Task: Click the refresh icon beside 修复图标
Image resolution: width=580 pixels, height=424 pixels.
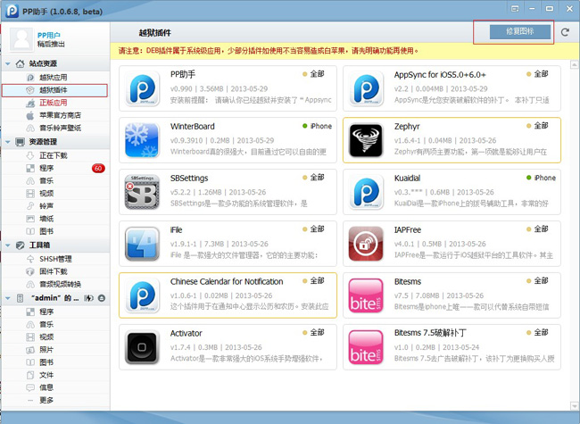Action: pos(565,32)
